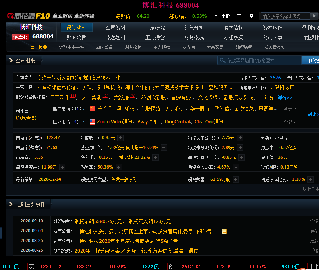Click the US flag icon for 国外市场

click(92, 122)
